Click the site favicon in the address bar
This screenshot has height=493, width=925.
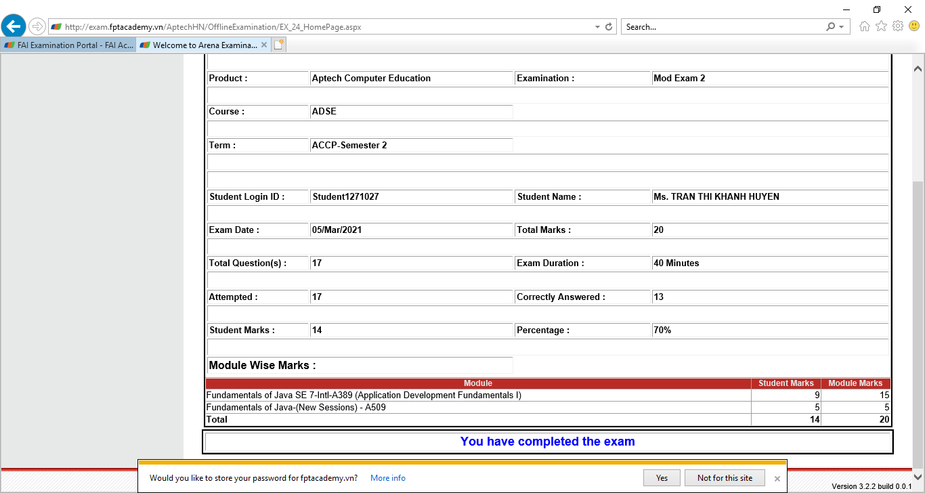(56, 27)
